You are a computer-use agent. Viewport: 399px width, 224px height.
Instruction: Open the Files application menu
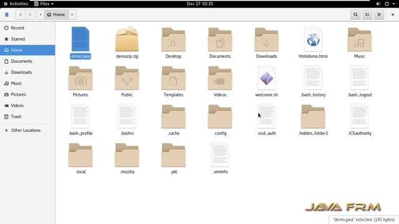click(x=44, y=4)
